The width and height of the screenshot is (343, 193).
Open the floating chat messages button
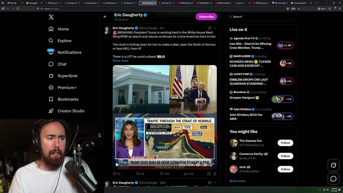coord(333,179)
